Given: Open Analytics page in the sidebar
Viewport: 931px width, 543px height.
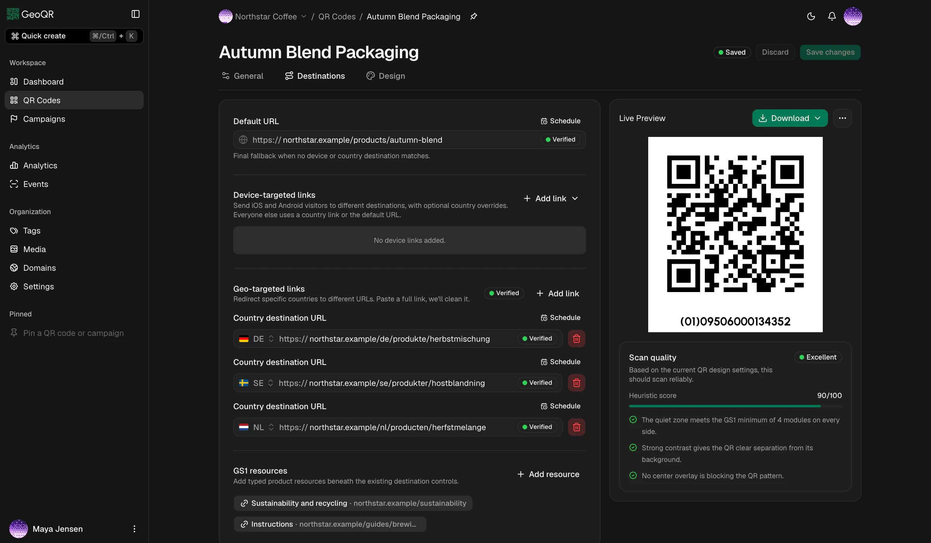Looking at the screenshot, I should [74, 165].
